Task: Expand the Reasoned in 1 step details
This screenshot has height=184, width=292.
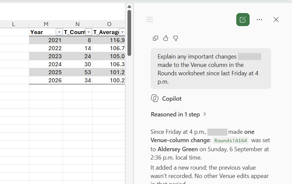Action: pos(179,114)
